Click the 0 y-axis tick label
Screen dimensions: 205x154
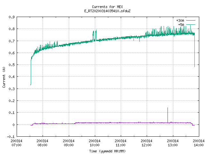(13, 125)
